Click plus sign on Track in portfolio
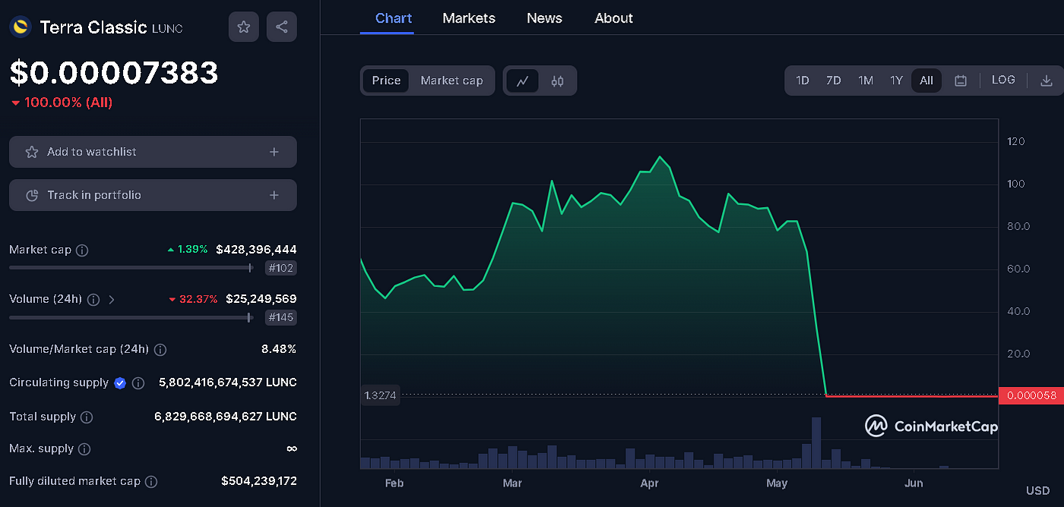 [274, 196]
